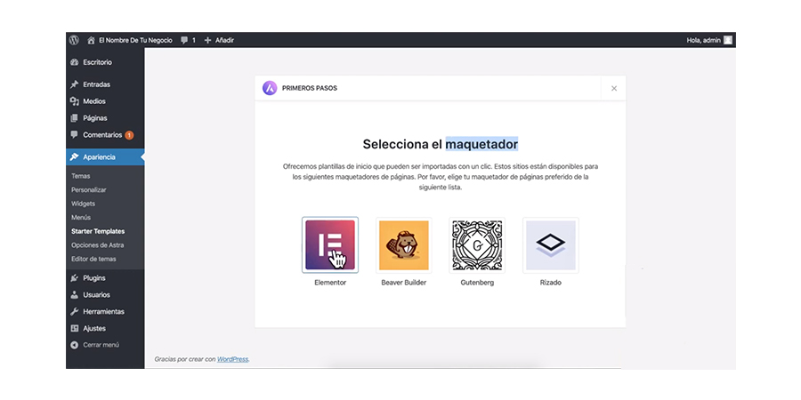Open Editor de temas submenu item
801x400 pixels.
tap(93, 259)
